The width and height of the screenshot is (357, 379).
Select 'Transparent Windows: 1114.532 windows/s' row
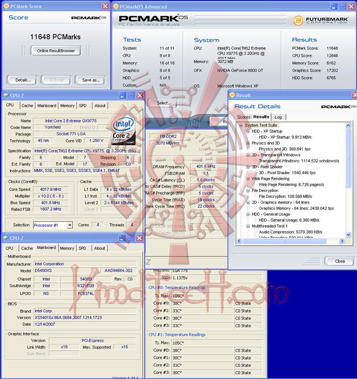[299, 161]
